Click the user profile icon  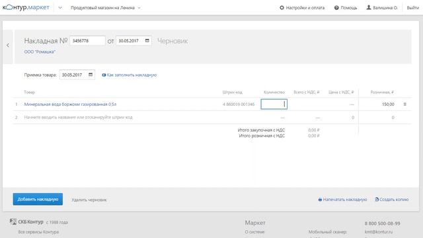coord(369,7)
